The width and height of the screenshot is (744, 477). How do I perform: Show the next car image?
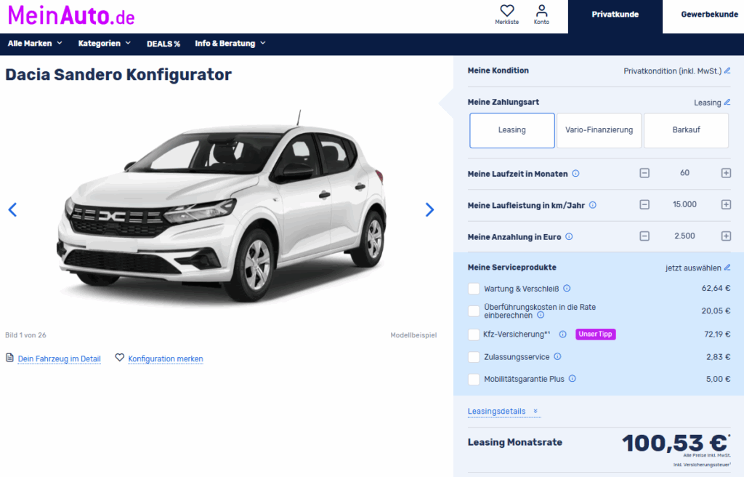click(429, 209)
